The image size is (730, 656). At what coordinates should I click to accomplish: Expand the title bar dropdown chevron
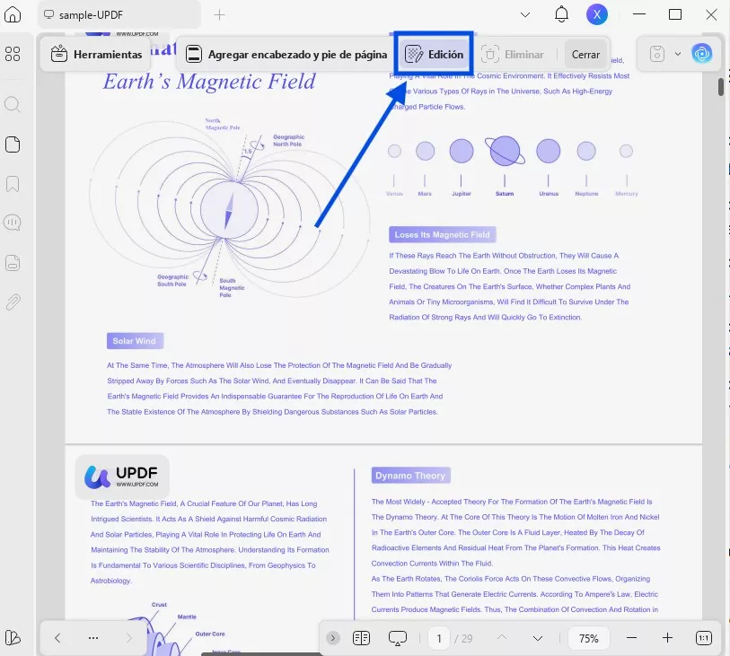(525, 15)
